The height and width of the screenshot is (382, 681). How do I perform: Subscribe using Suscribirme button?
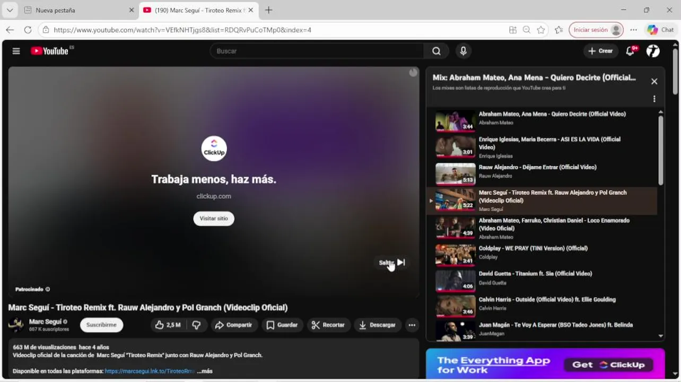[101, 325]
